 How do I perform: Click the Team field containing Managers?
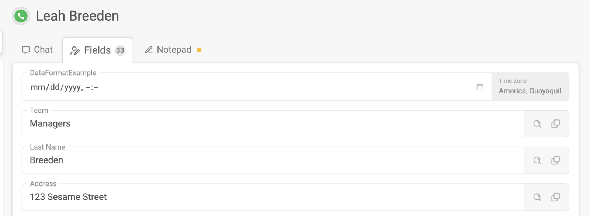[x=273, y=124]
